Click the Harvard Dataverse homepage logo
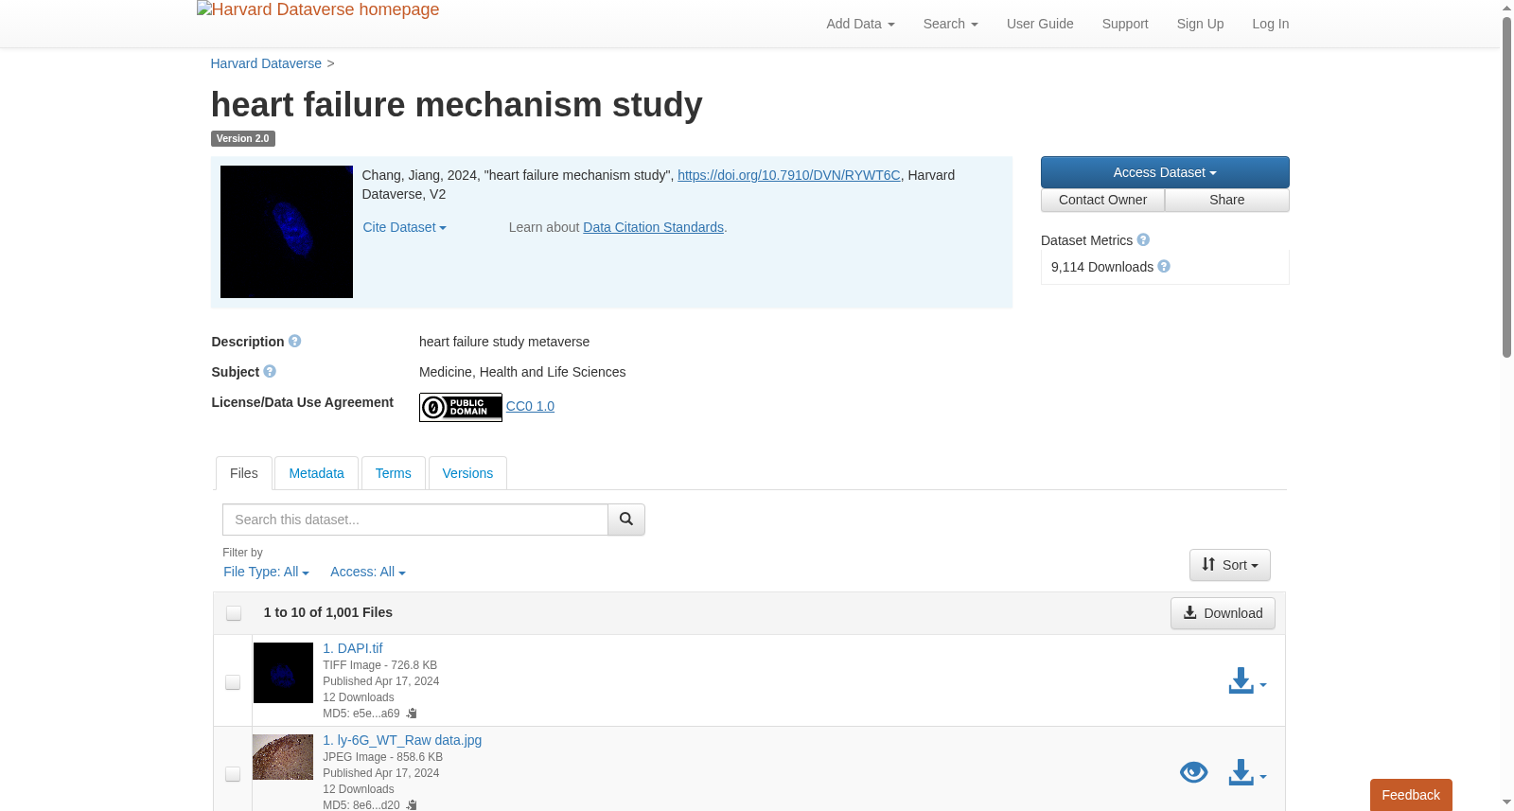The width and height of the screenshot is (1514, 811). tap(318, 9)
